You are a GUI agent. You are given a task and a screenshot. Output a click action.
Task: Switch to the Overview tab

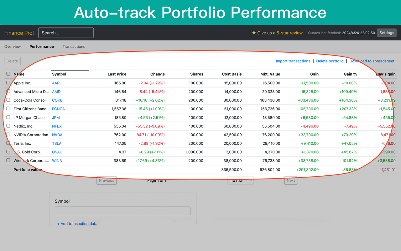(x=13, y=46)
